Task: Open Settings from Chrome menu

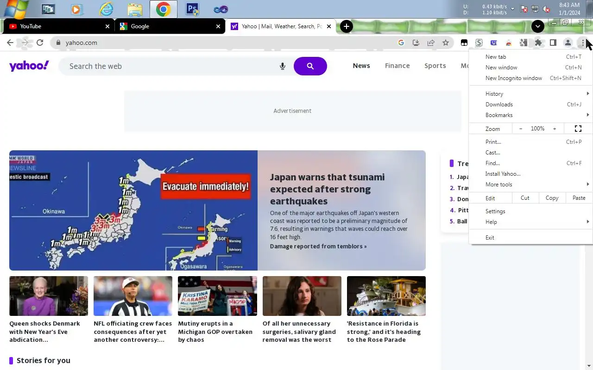Action: tap(531, 211)
